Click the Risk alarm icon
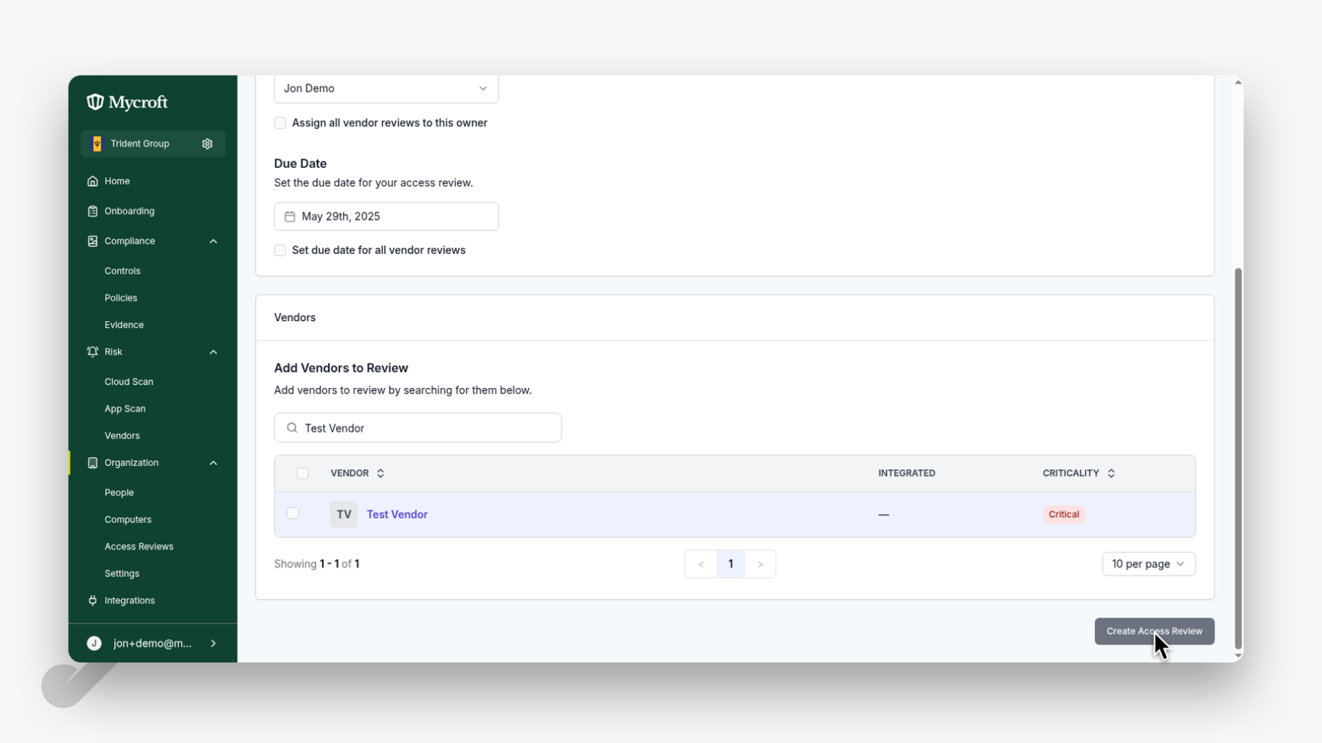 pos(92,352)
